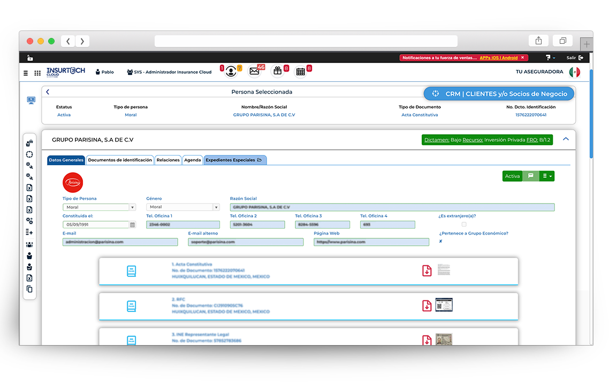
Task: Click the E-mail input field
Action: pos(120,242)
